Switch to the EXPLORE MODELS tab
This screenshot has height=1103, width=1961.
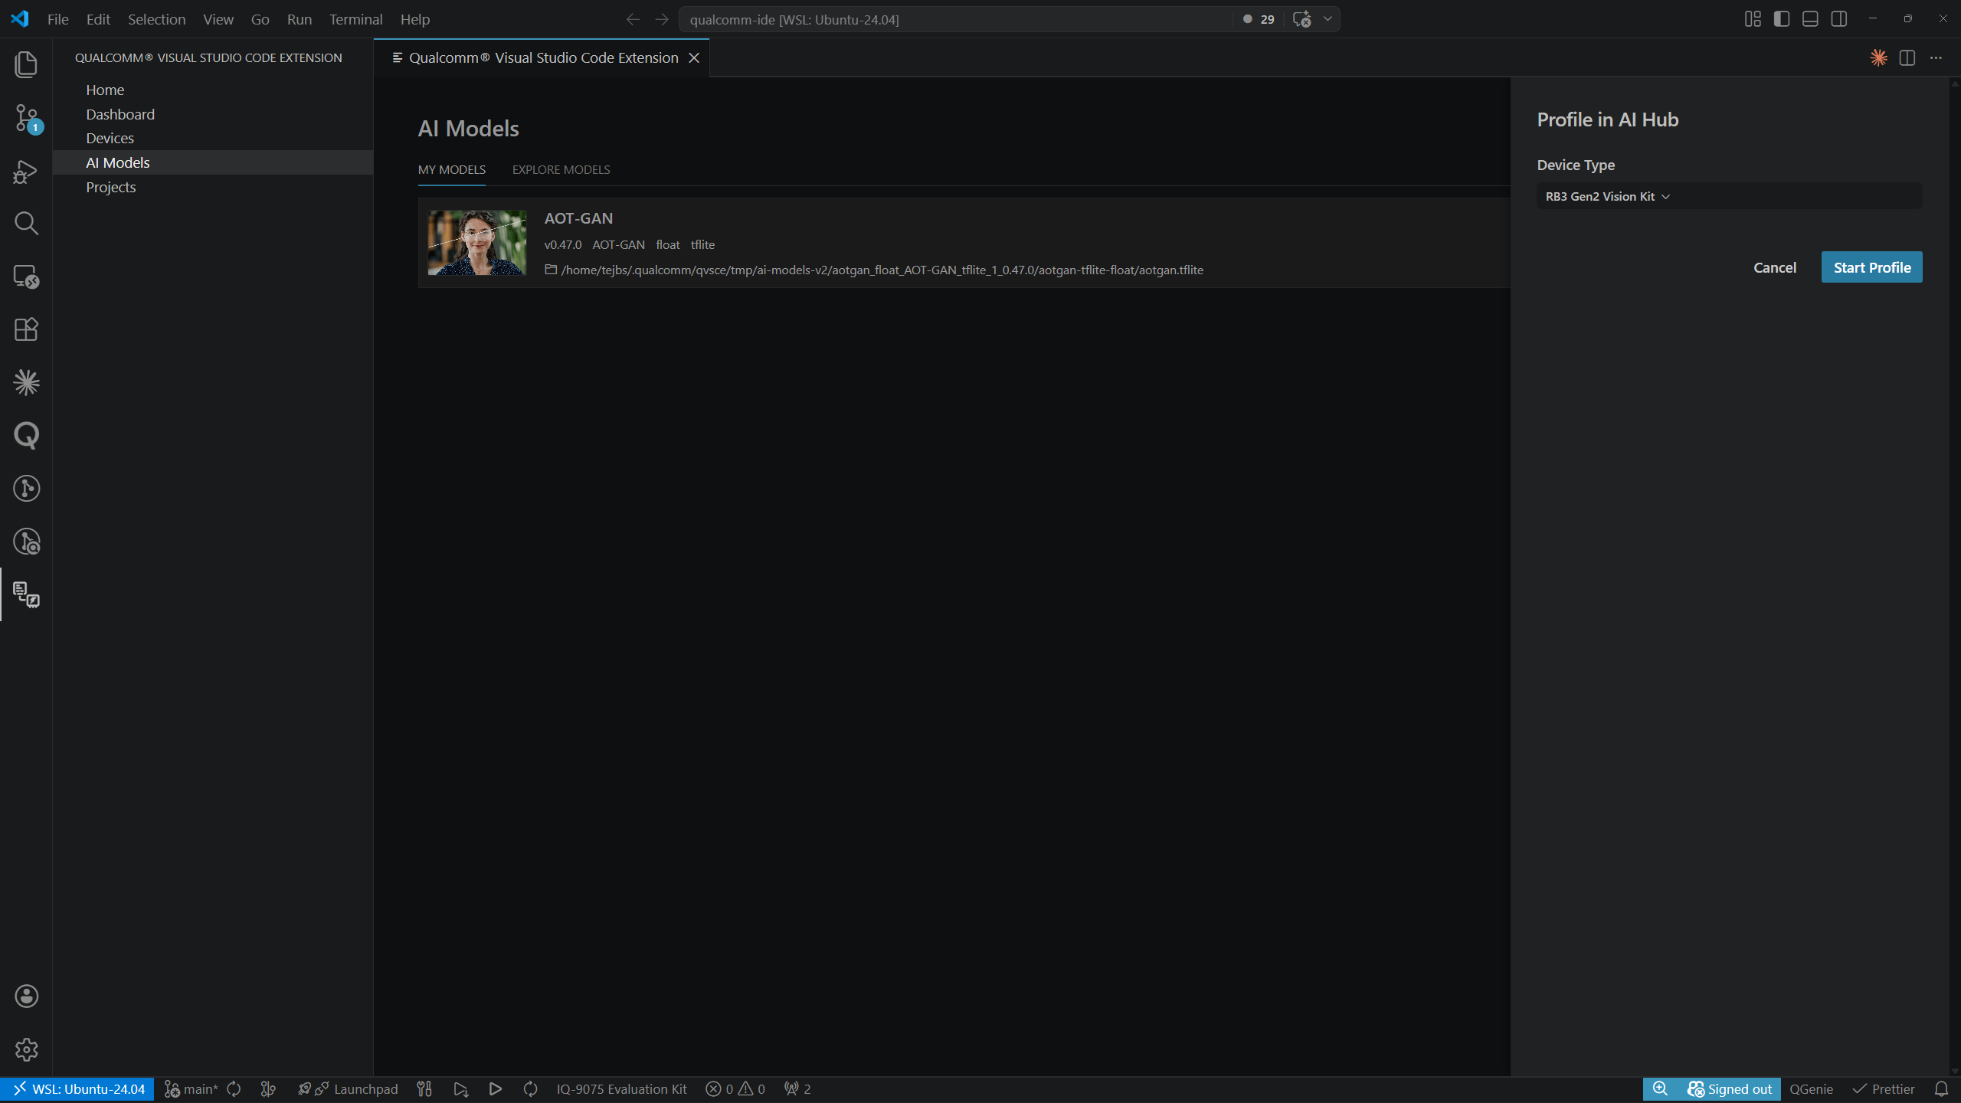[561, 169]
